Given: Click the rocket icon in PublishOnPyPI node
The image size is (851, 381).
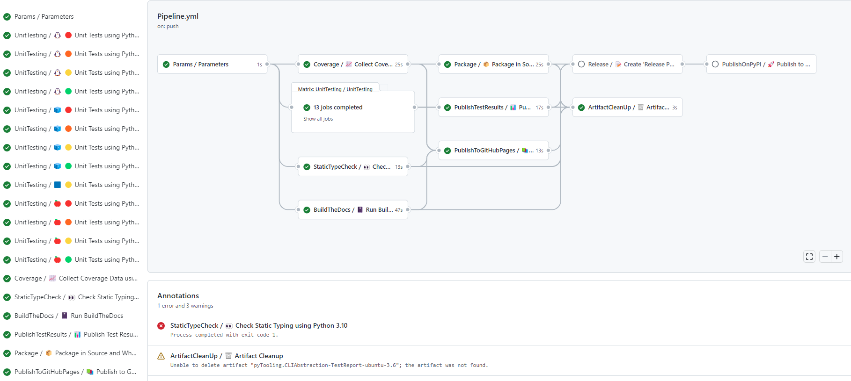Looking at the screenshot, I should pyautogui.click(x=771, y=65).
